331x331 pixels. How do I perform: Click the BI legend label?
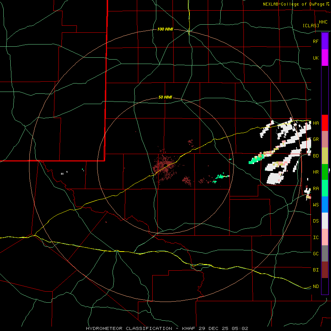pyautogui.click(x=316, y=270)
